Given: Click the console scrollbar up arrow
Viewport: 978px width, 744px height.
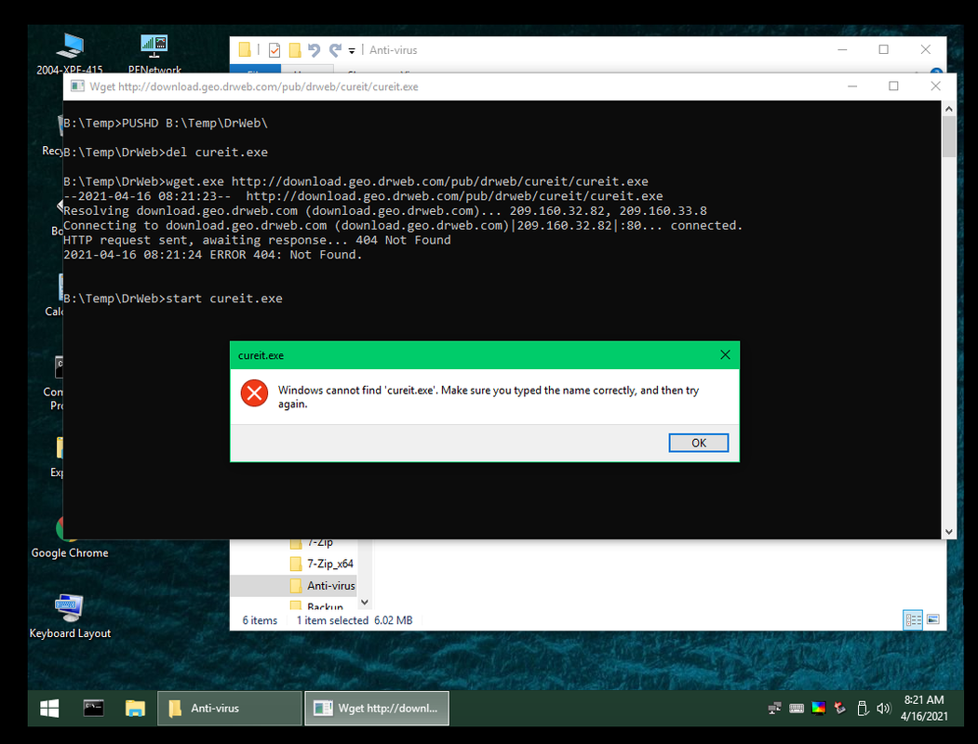Looking at the screenshot, I should click(948, 109).
